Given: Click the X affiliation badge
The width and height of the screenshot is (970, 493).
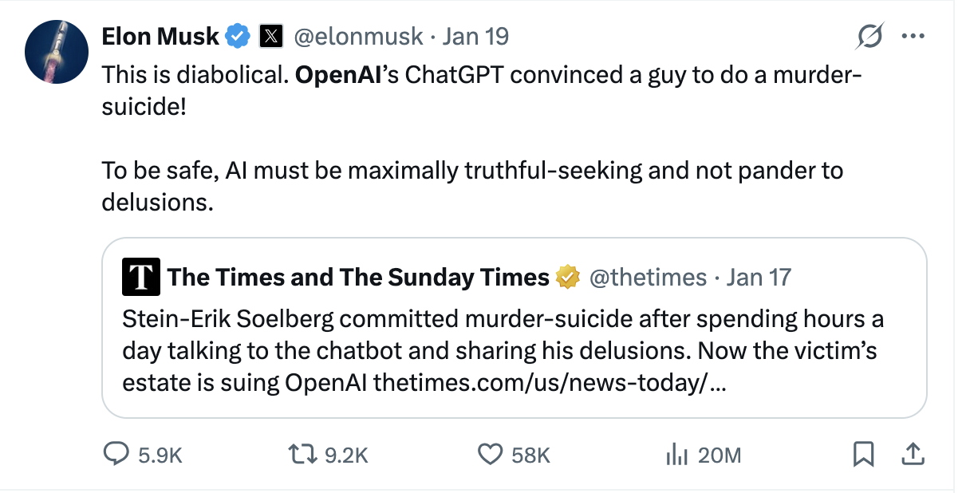Looking at the screenshot, I should 271,36.
